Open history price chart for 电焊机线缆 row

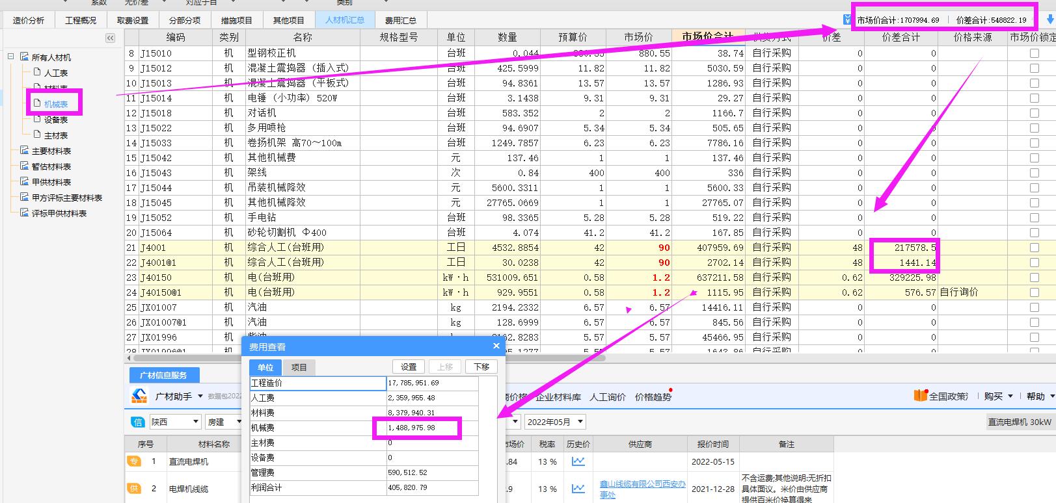(578, 489)
